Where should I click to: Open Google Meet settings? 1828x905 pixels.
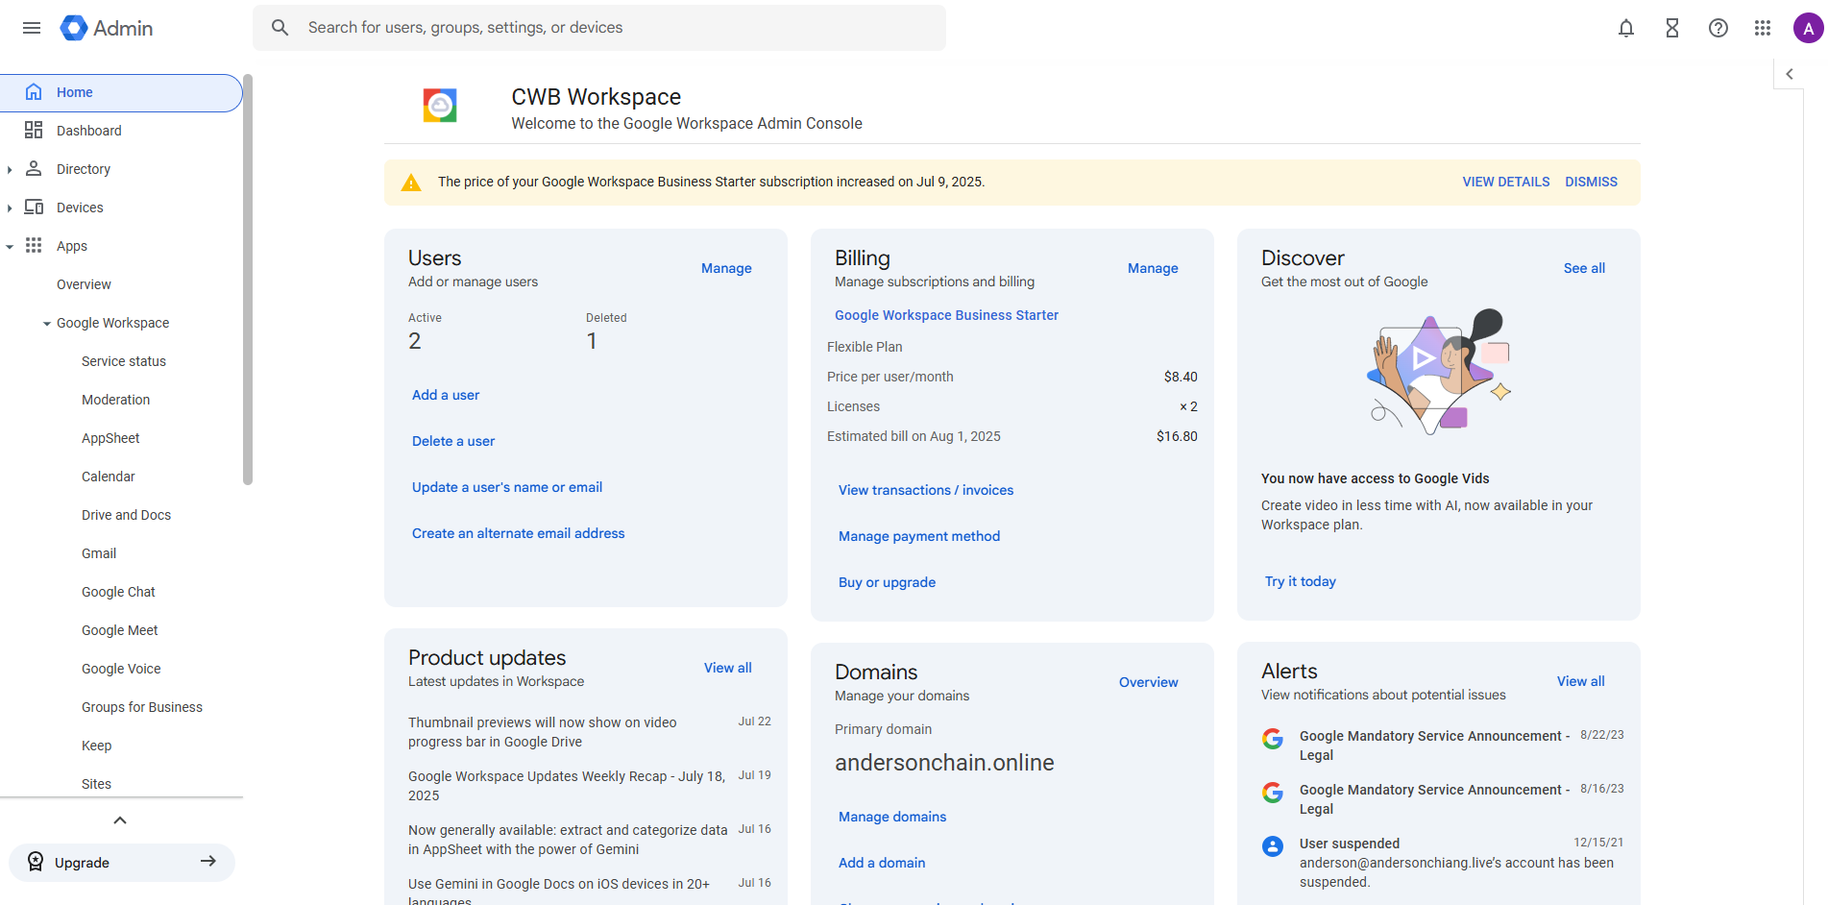[x=121, y=630]
